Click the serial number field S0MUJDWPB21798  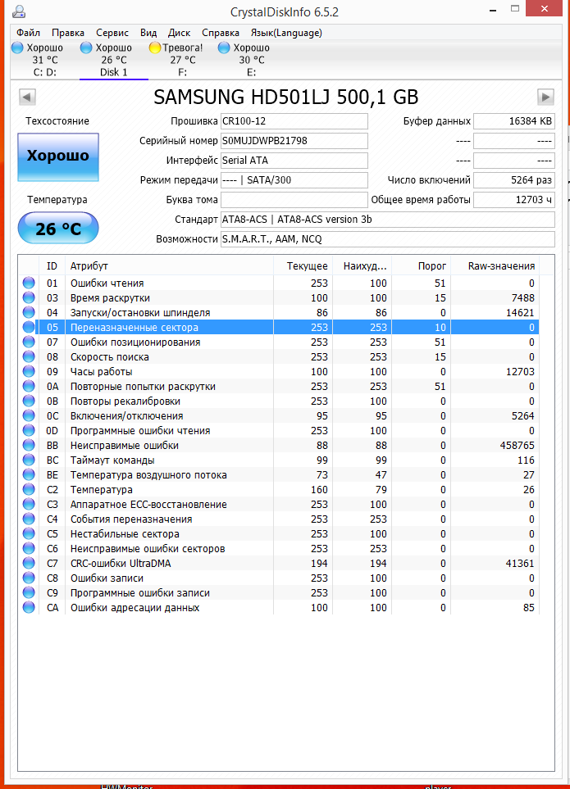(294, 141)
